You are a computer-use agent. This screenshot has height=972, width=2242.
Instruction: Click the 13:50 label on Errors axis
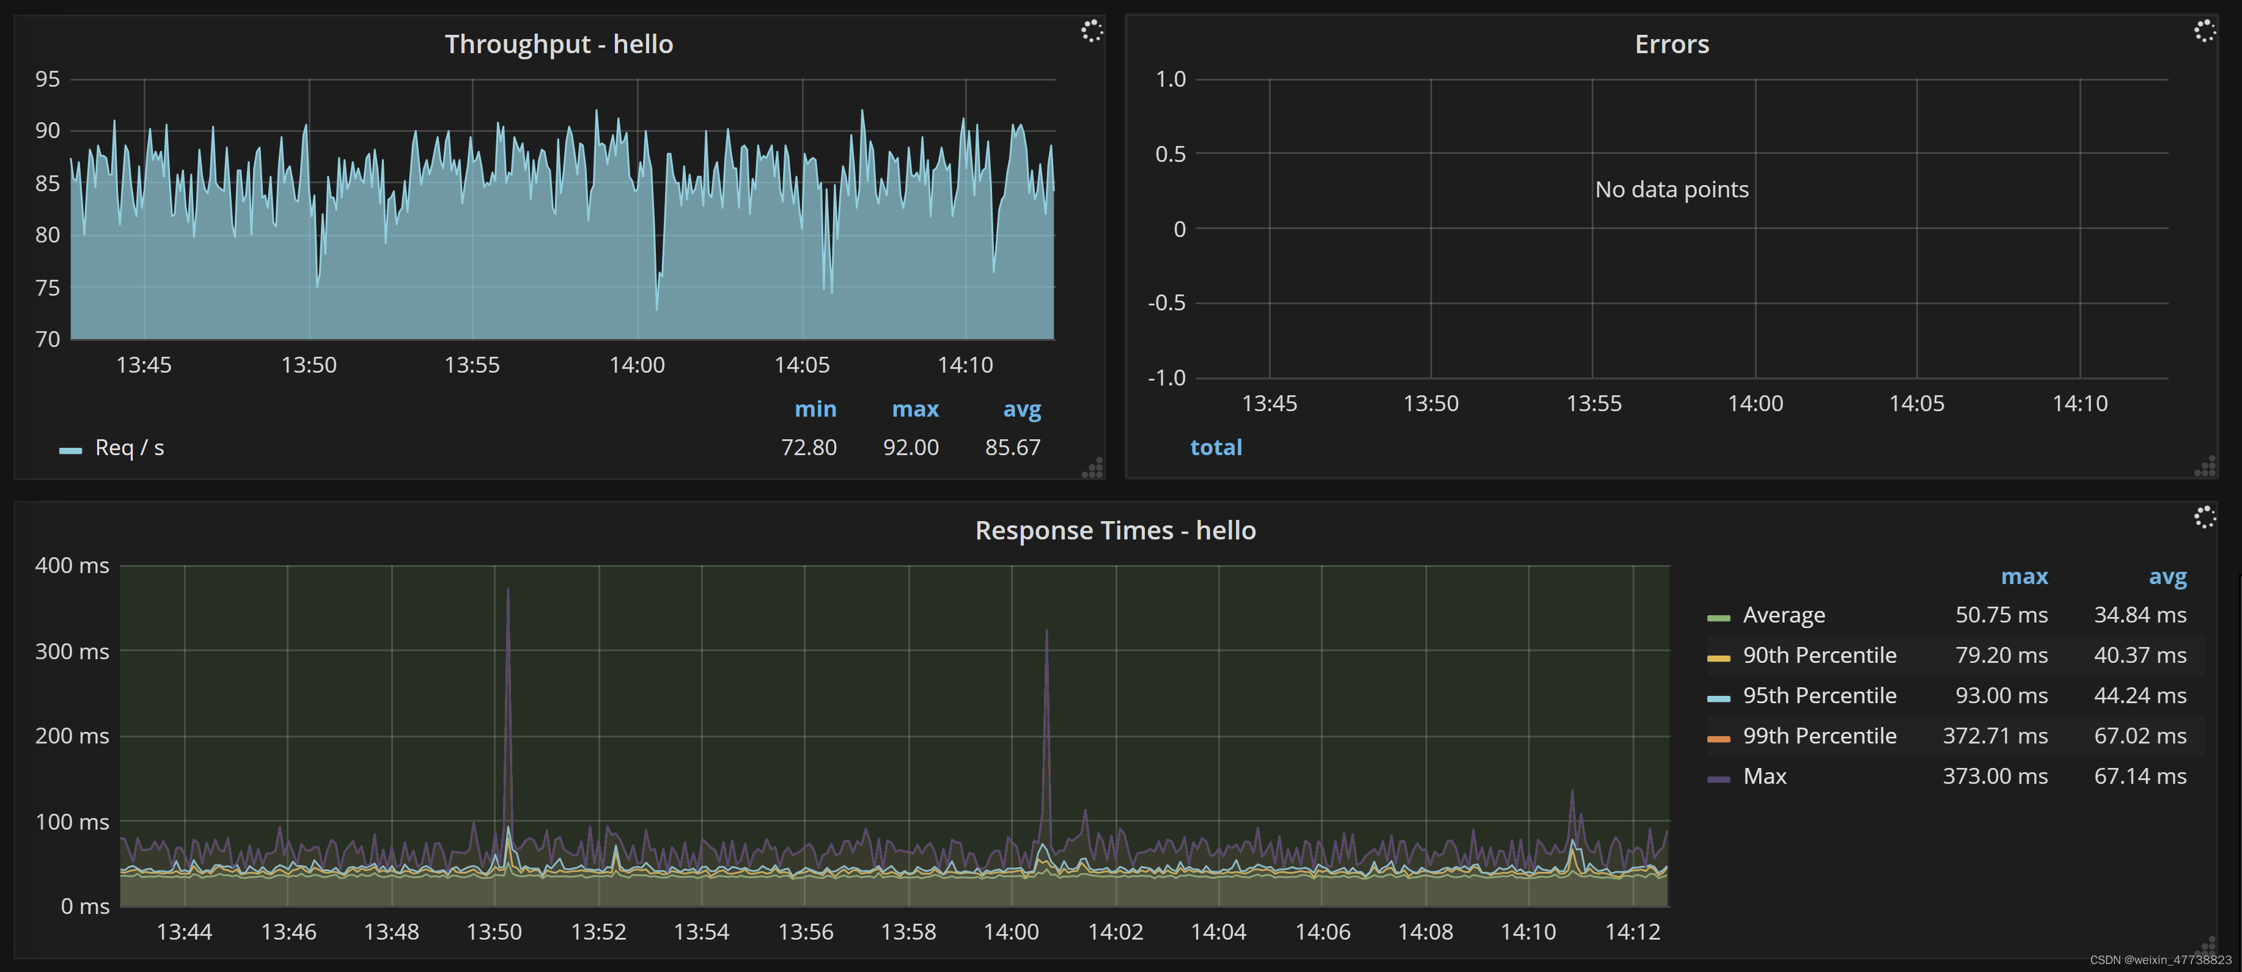tap(1430, 404)
